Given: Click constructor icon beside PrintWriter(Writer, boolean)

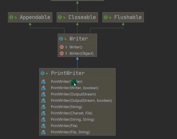Looking at the screenshot, I should tap(43, 88).
